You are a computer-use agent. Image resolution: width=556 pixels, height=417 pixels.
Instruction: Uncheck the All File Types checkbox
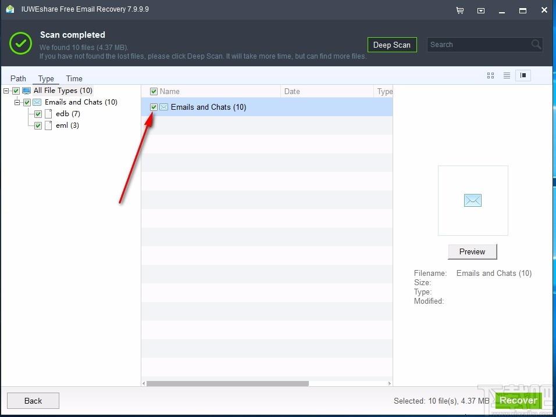(16, 91)
